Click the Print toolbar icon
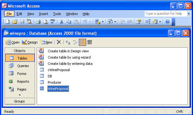The width and height of the screenshot is (193, 115). [x=38, y=22]
